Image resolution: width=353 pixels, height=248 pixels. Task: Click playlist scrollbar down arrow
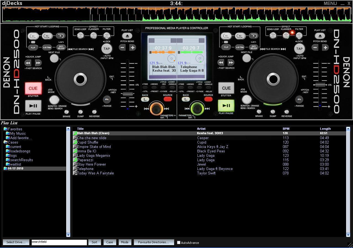tap(348, 235)
